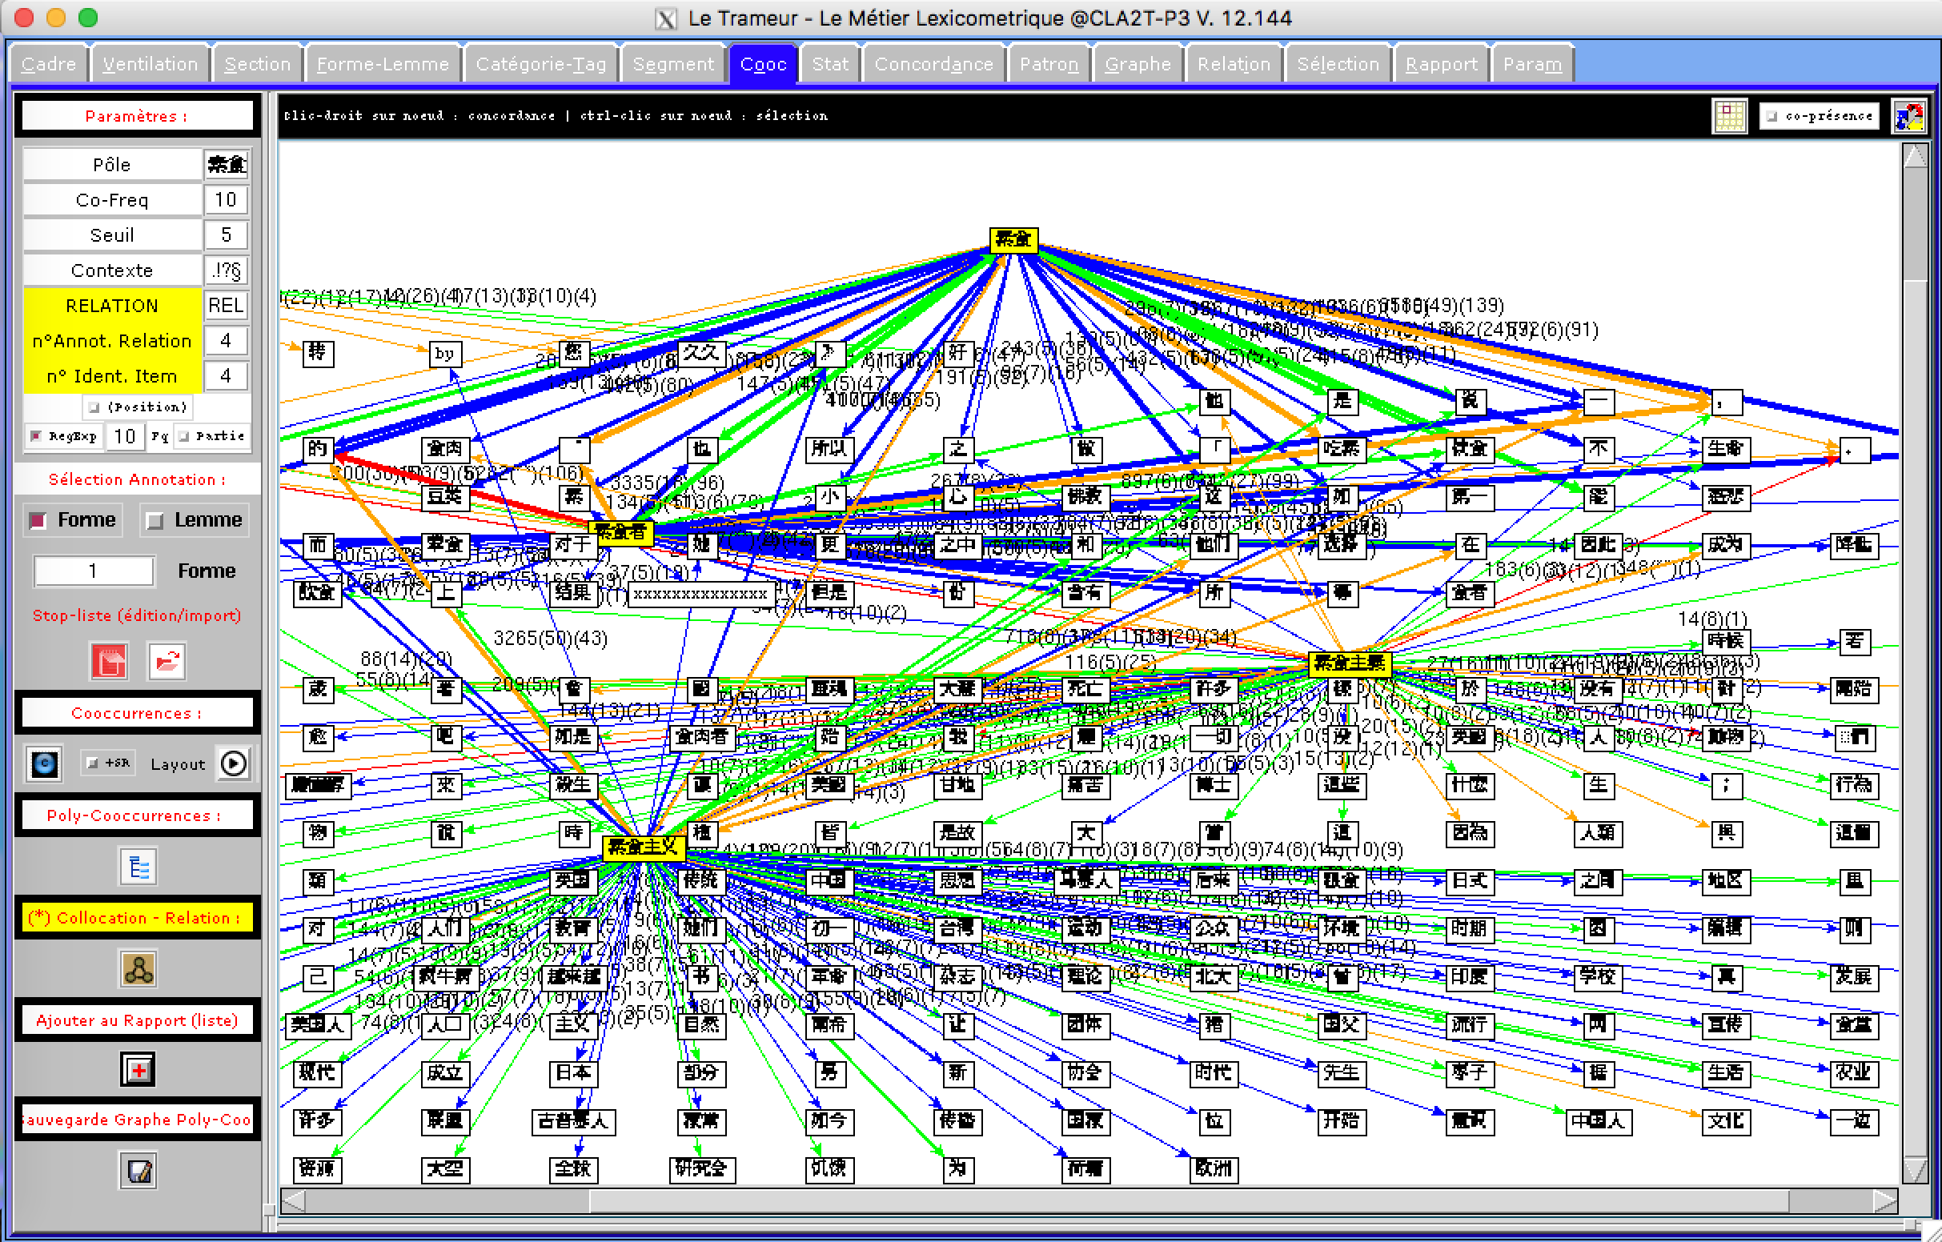Screen dimensions: 1942x1242
Task: Switch to the Cadre tab
Action: tap(48, 64)
